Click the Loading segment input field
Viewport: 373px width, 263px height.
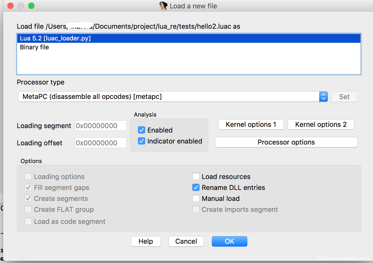tap(101, 126)
